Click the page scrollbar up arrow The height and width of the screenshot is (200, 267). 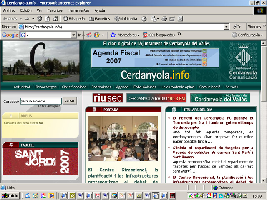[x=263, y=43]
